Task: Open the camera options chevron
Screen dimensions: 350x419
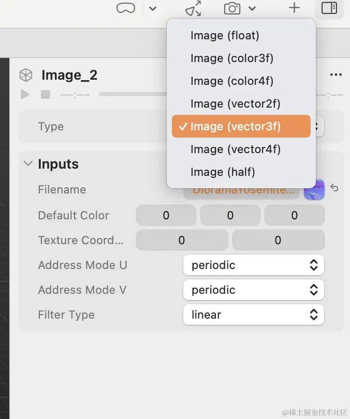Action: point(252,8)
